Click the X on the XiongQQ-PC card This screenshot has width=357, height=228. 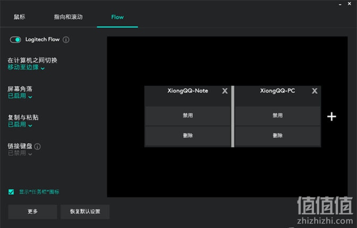(314, 91)
